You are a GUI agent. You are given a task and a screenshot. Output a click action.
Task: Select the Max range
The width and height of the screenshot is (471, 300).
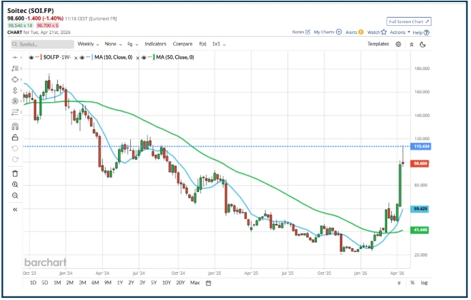point(195,282)
